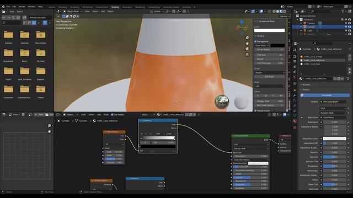
Task: Open the Music folder in file browser
Action: [x=24, y=56]
